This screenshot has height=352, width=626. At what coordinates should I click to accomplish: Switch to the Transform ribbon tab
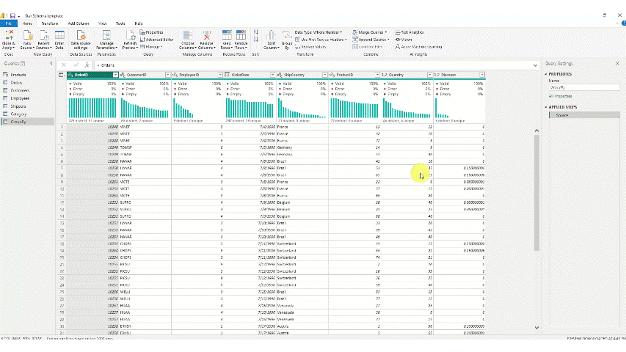tap(50, 23)
